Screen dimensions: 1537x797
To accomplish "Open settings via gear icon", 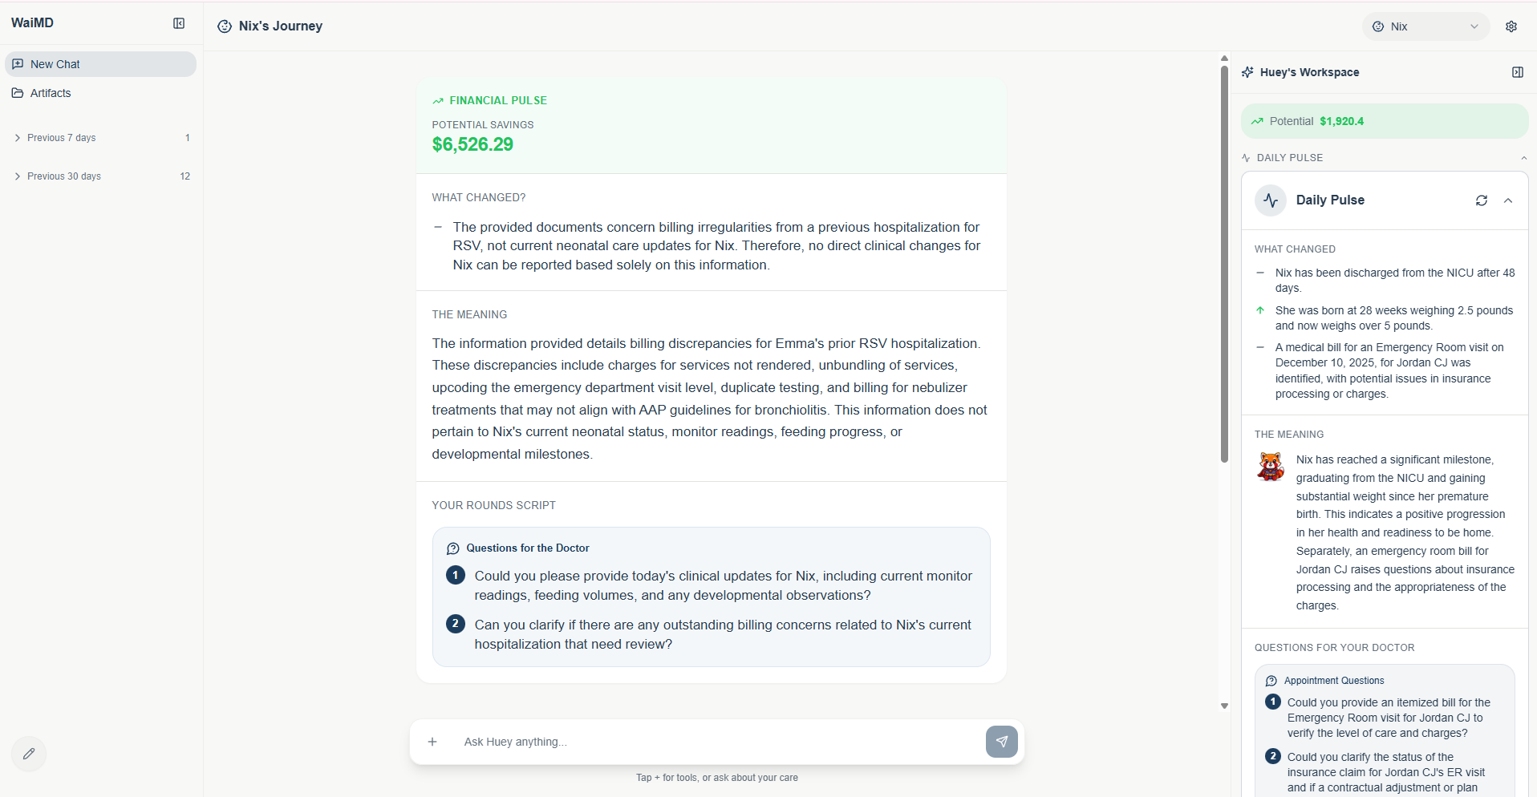I will tap(1511, 26).
